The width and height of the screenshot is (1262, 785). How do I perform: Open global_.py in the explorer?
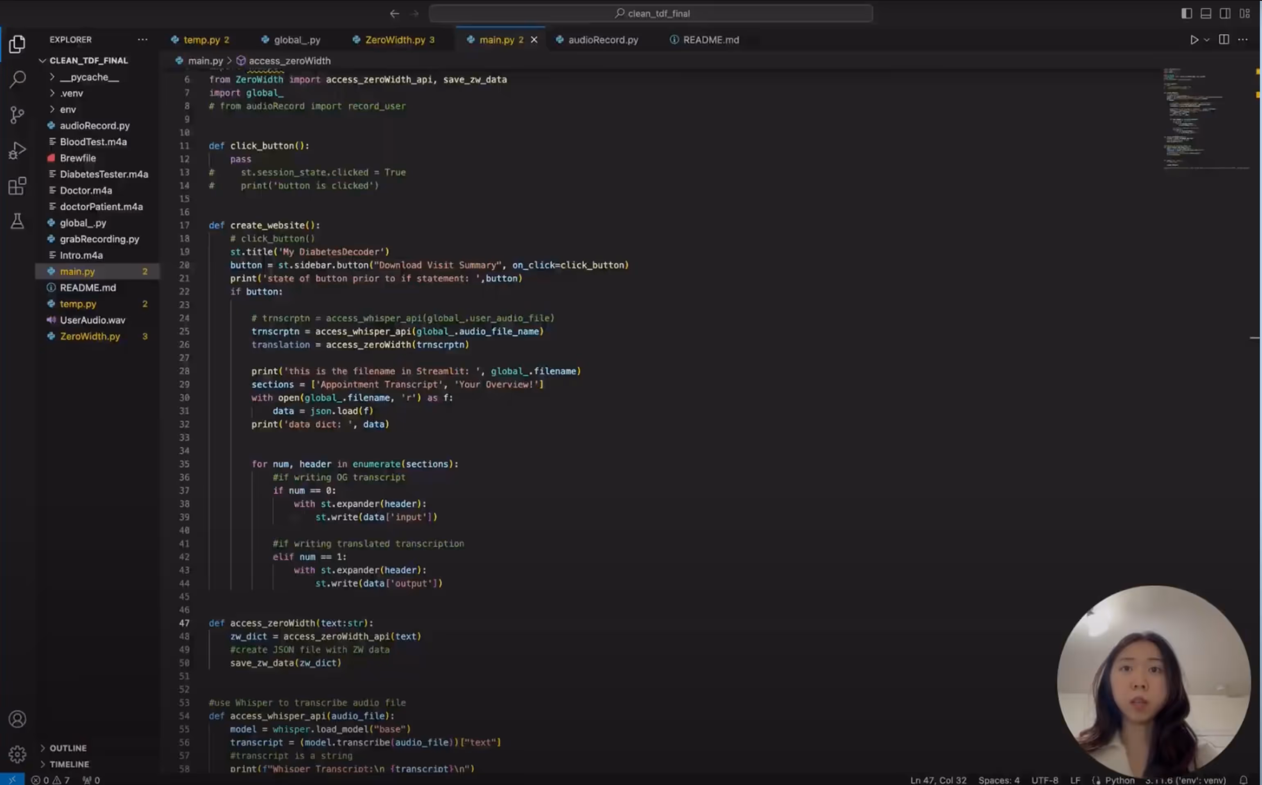coord(83,223)
